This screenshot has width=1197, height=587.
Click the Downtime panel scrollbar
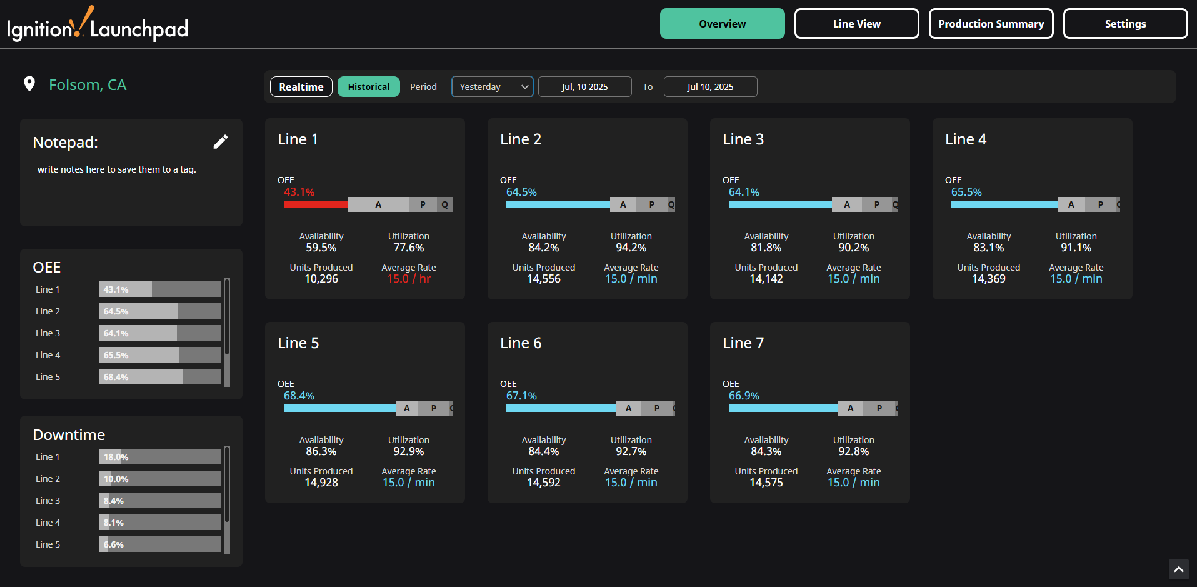pyautogui.click(x=227, y=484)
